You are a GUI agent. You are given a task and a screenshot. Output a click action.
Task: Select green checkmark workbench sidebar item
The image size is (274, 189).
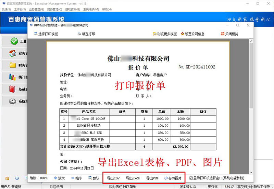[15, 41]
